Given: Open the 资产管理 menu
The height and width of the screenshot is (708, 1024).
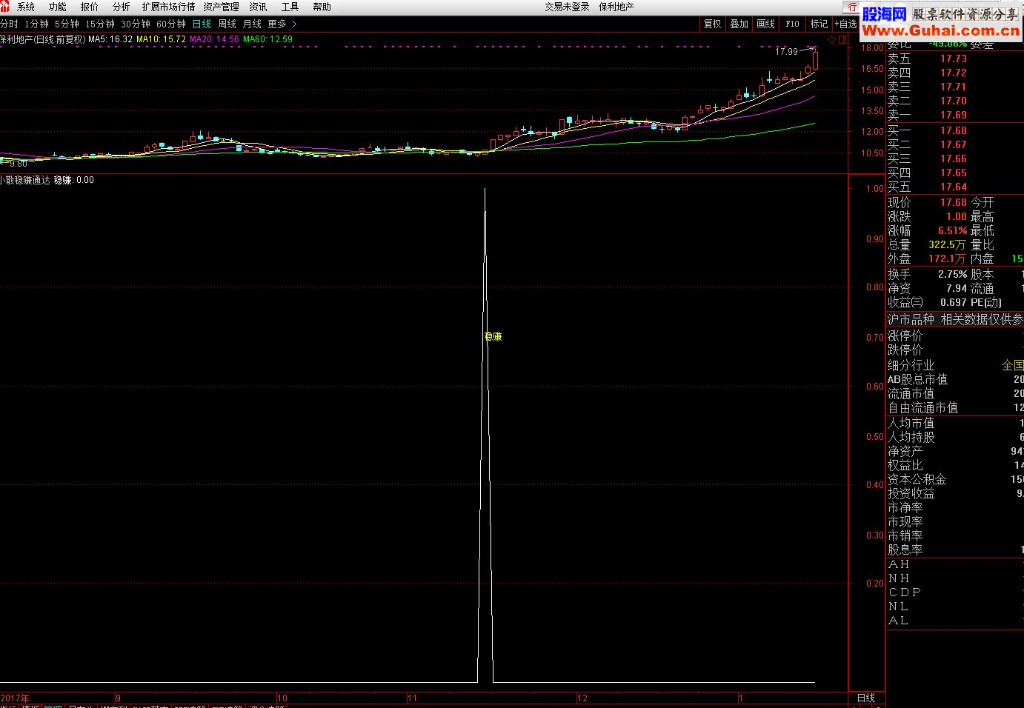Looking at the screenshot, I should tap(221, 7).
